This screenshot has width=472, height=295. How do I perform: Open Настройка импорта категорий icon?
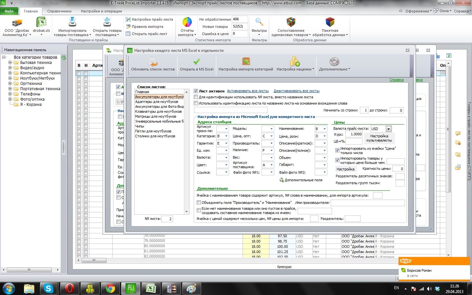[246, 62]
